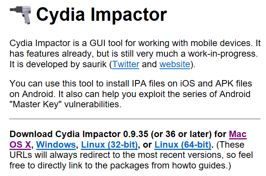
Task: Click the quoted "Master Key" text
Action: click(x=35, y=104)
